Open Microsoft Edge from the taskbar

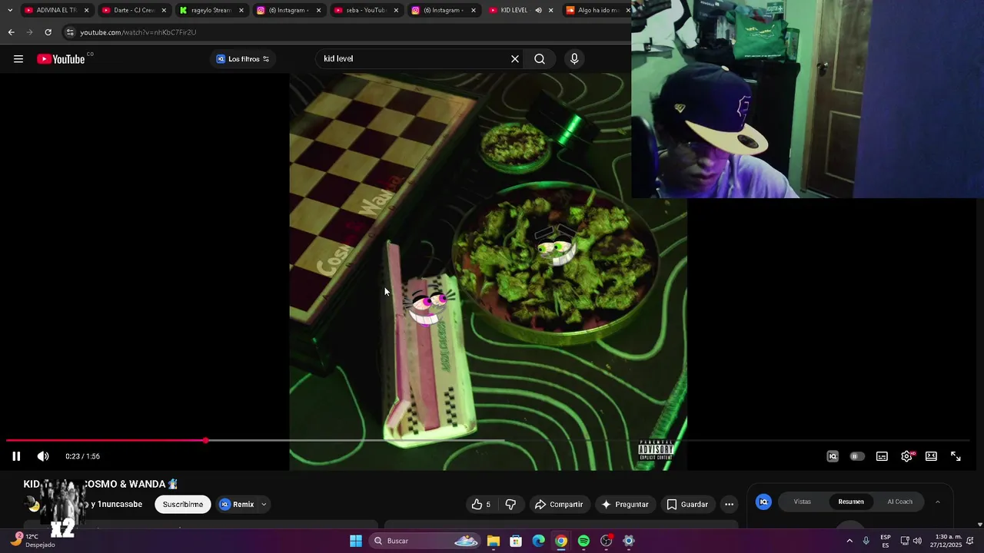pos(539,541)
